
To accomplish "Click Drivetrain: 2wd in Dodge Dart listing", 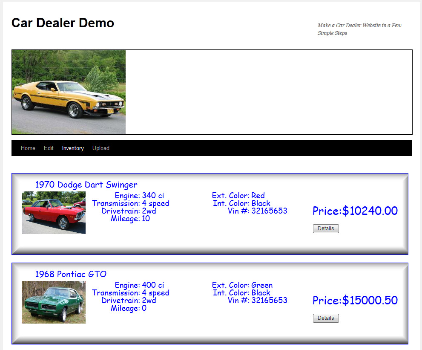I will (129, 211).
